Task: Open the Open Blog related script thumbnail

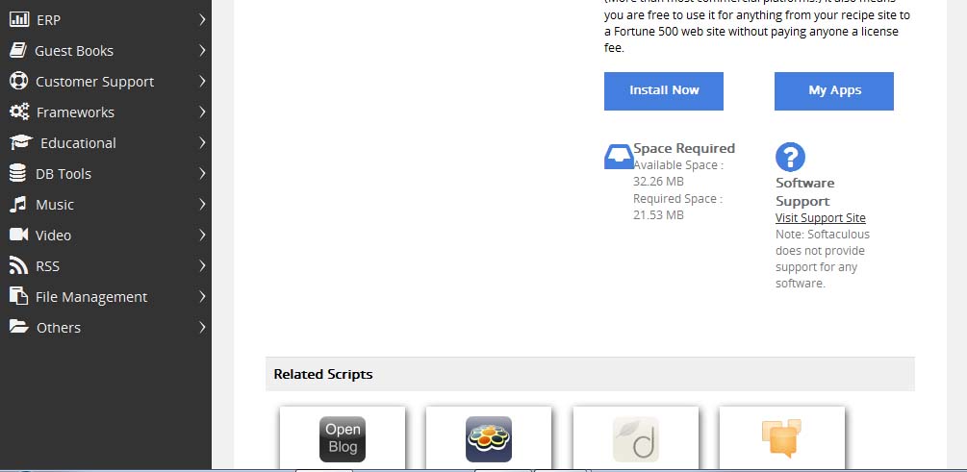Action: [343, 438]
